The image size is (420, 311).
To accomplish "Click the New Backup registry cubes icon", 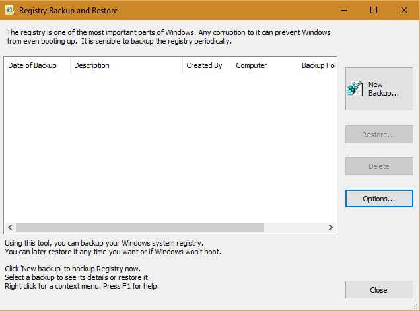I will pos(355,88).
